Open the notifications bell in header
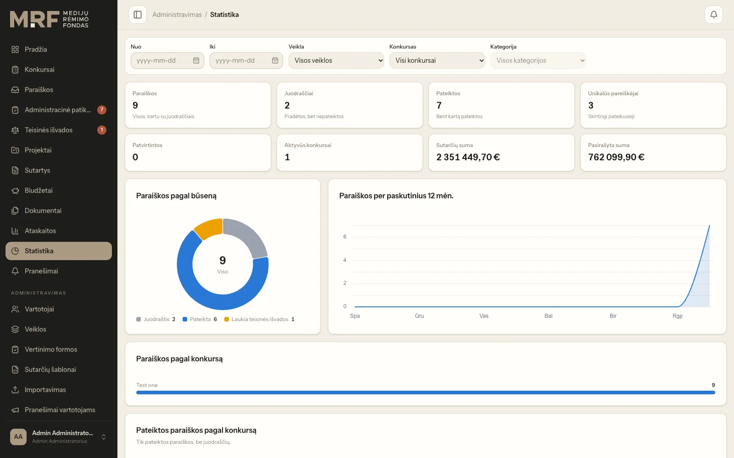The width and height of the screenshot is (734, 458). 714,15
